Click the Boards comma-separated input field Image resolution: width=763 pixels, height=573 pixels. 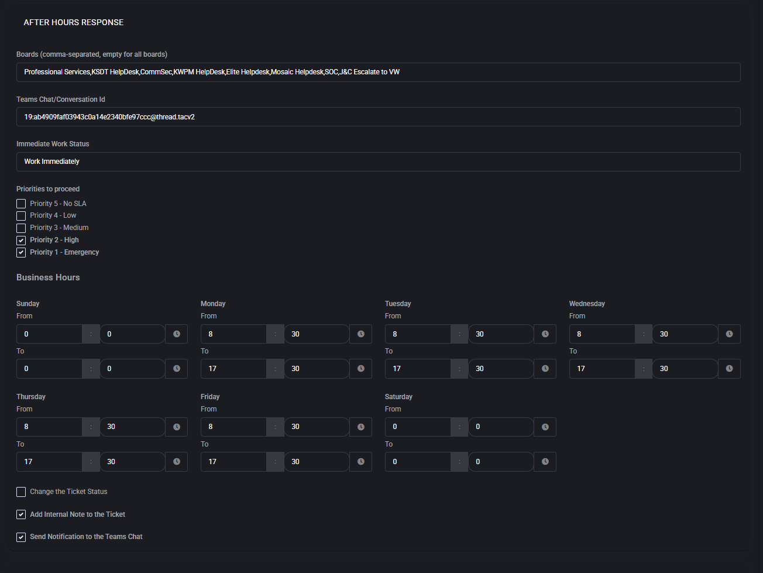pyautogui.click(x=378, y=73)
